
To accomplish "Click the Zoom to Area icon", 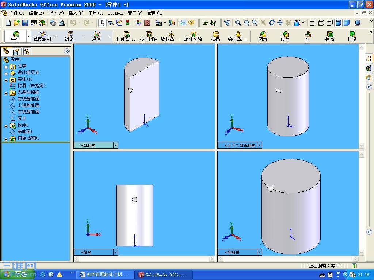I will click(x=247, y=23).
